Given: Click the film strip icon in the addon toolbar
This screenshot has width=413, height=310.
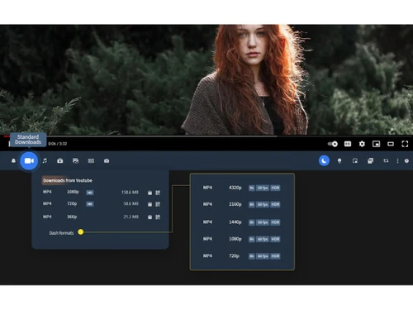Looking at the screenshot, I should [91, 160].
